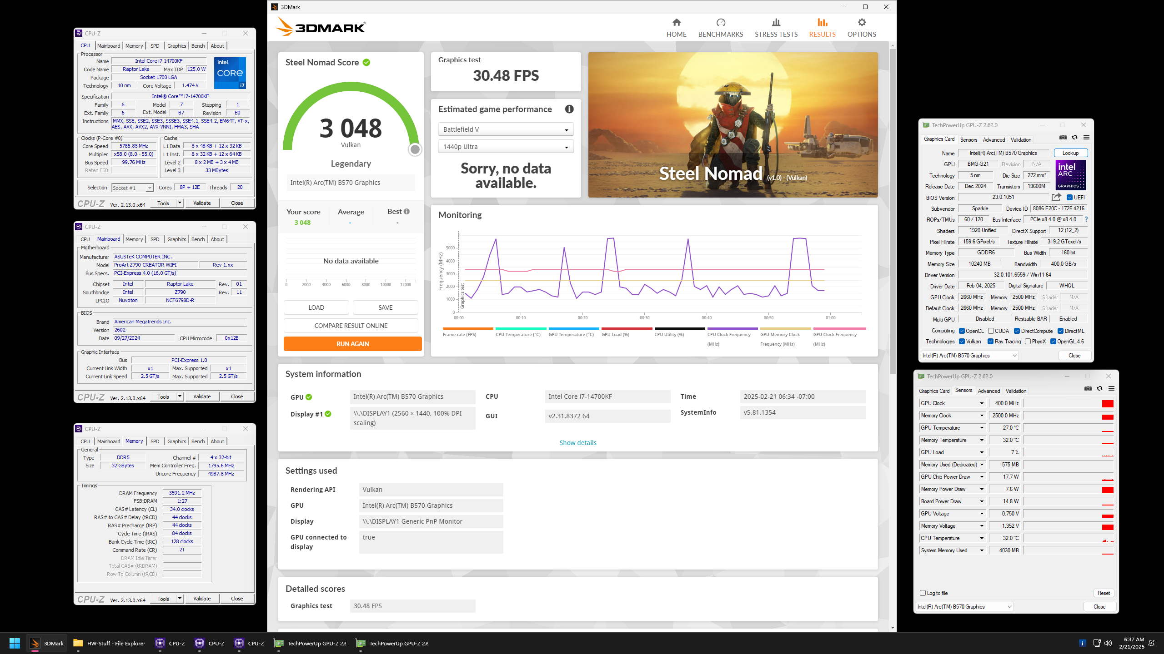Switch to Sensors tab in GPU-Z Graphics Card window
Screen dimensions: 1164x654
pos(968,140)
